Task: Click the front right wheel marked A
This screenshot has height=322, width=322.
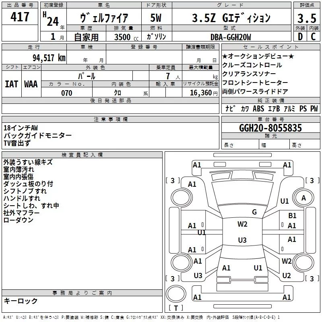Action: point(304,198)
